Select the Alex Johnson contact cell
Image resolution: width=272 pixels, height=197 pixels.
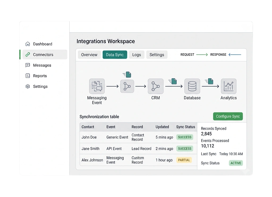tap(92, 160)
